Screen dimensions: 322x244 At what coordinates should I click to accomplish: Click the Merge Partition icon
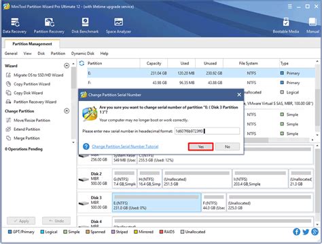8,138
